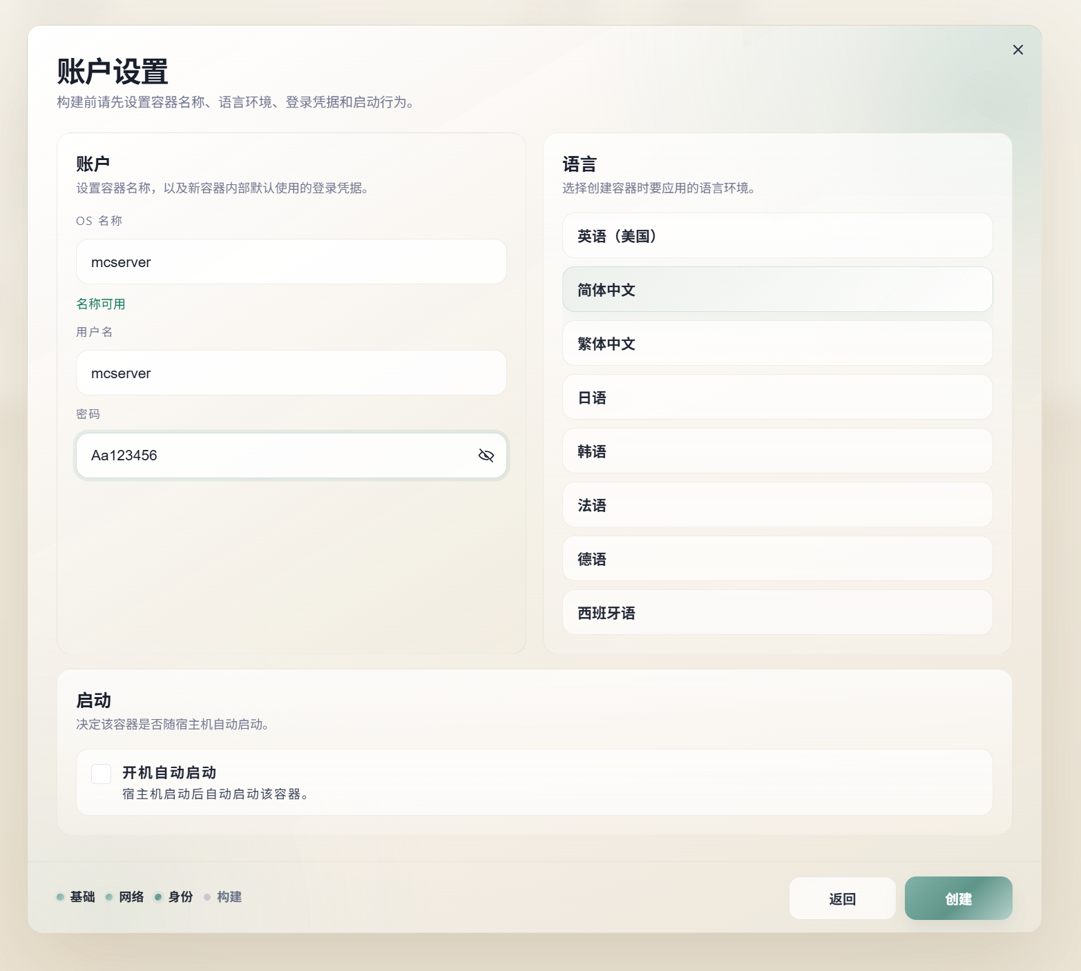Select 德语 in the language list
The height and width of the screenshot is (971, 1081).
click(x=777, y=559)
